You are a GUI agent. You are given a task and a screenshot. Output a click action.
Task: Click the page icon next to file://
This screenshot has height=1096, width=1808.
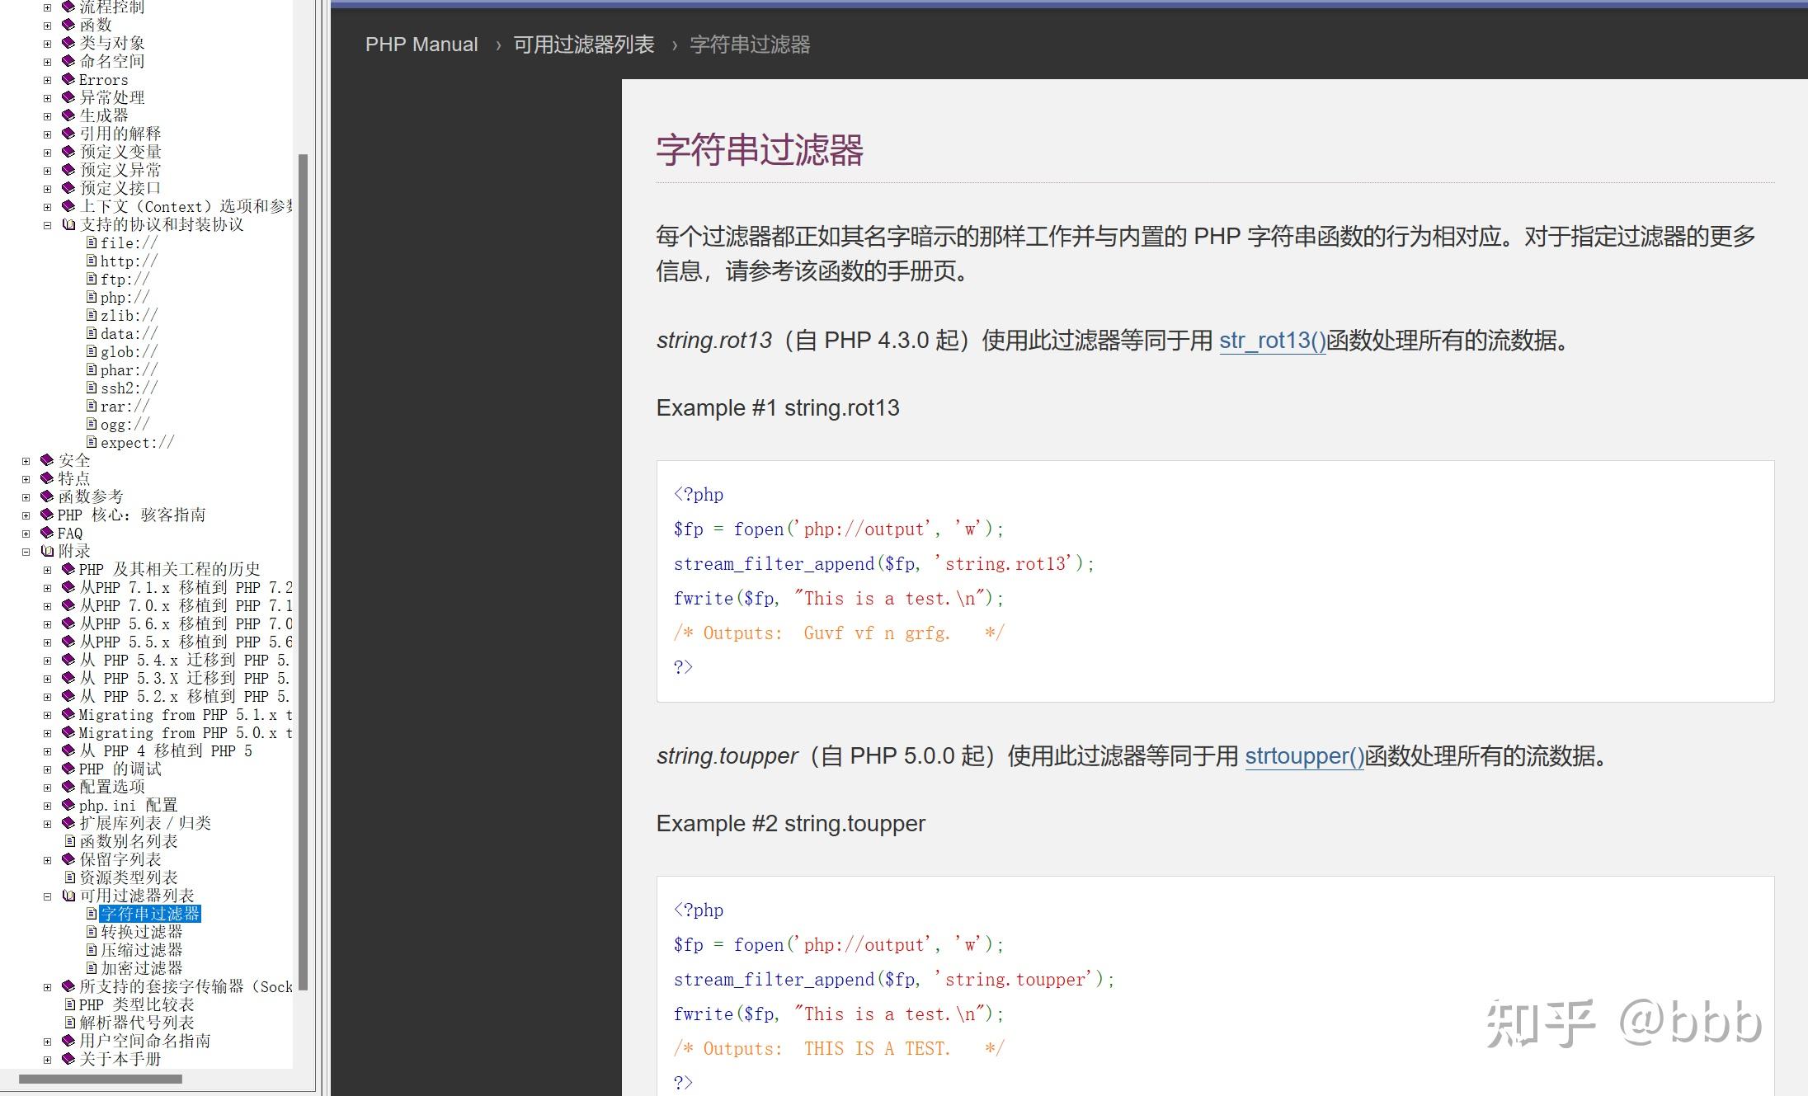click(92, 242)
